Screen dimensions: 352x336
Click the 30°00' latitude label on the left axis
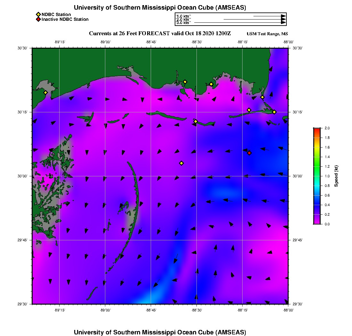coord(22,176)
